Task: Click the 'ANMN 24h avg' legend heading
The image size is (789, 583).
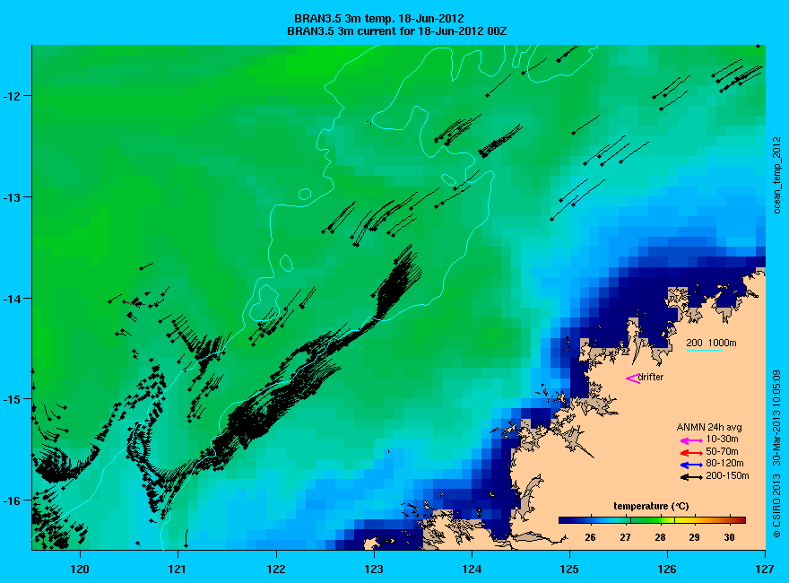Action: coord(709,428)
